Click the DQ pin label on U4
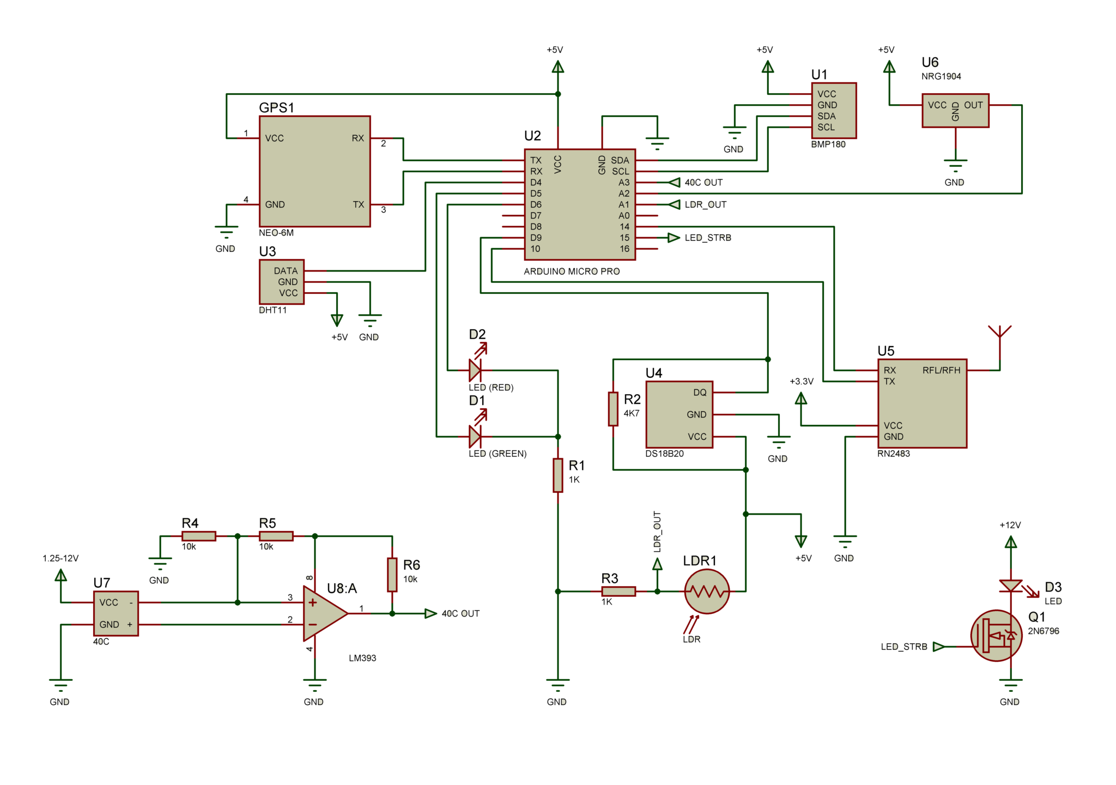Screen dimensions: 1116x785 pos(700,392)
